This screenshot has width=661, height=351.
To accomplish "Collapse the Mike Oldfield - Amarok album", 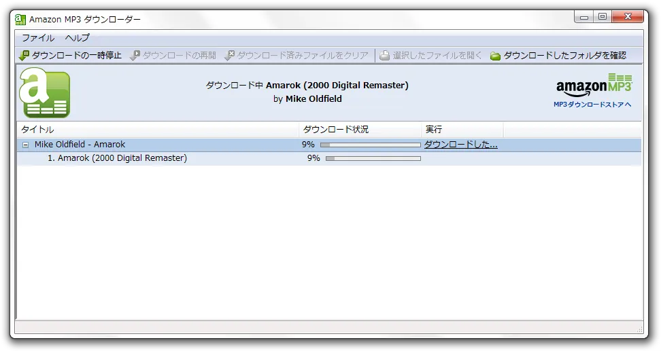I will coord(26,145).
